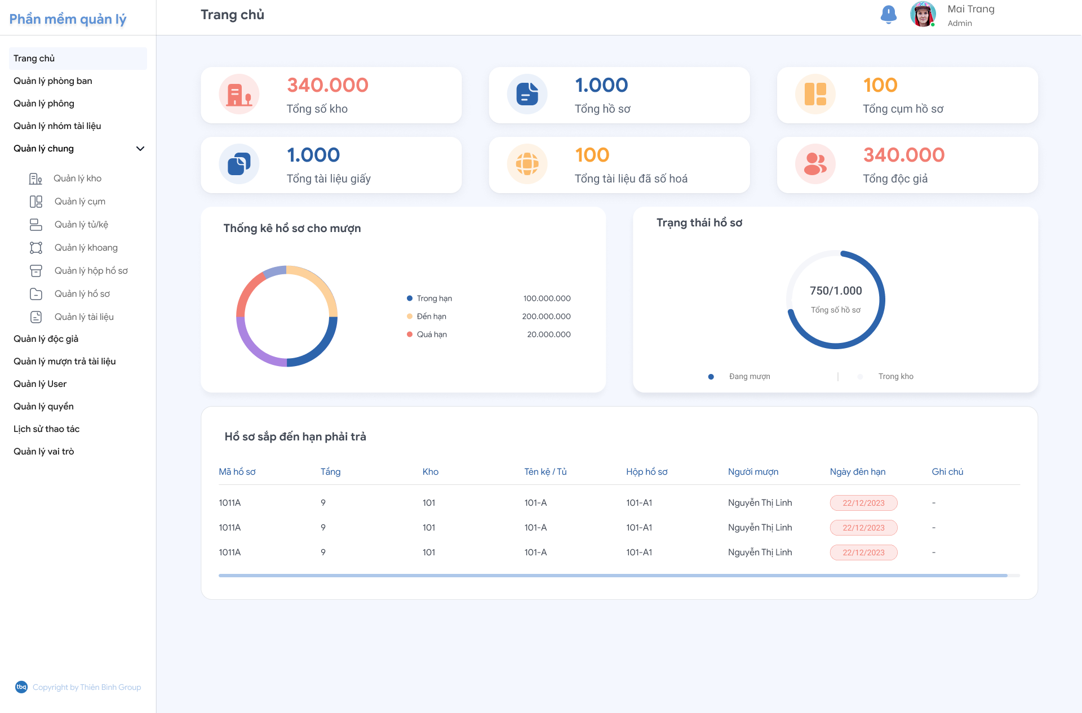Click the Copyright by Thiên Bình Group link
Image resolution: width=1082 pixels, height=713 pixels.
pos(87,687)
